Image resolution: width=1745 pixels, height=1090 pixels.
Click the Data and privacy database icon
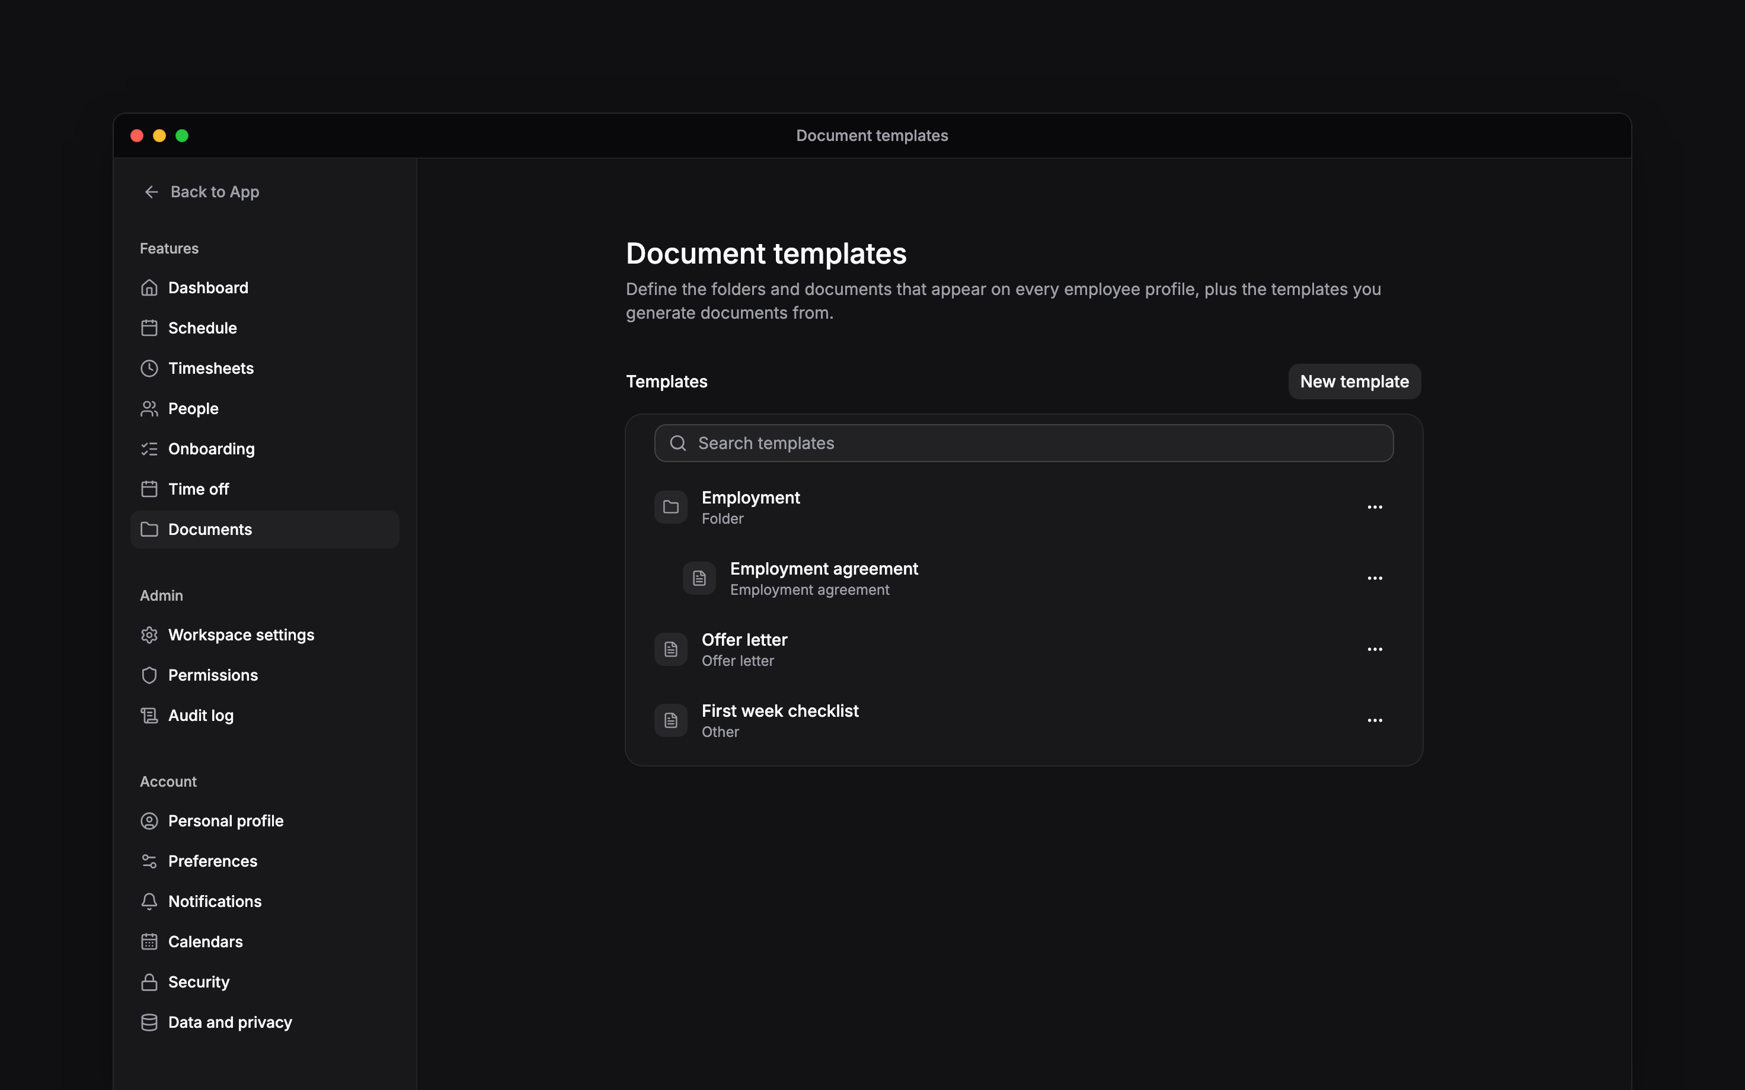point(149,1023)
